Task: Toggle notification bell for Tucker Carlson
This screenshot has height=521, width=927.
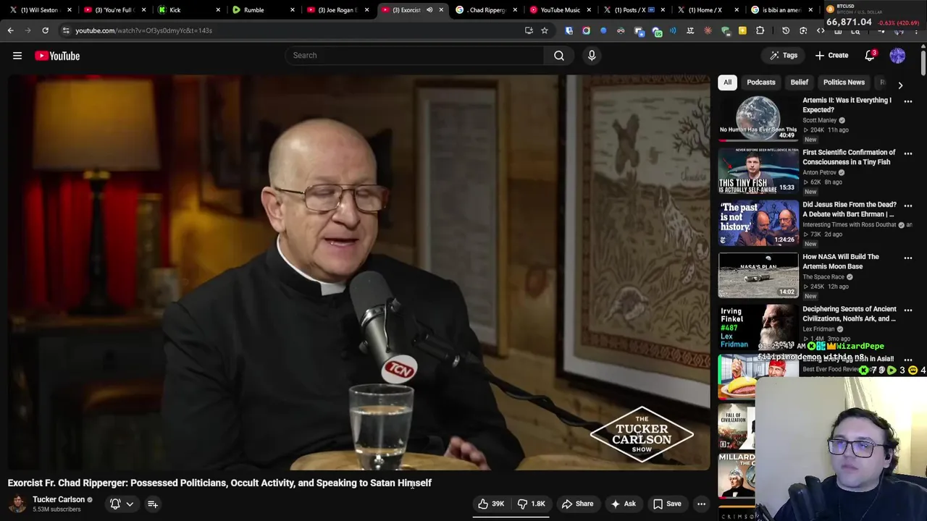Action: (x=115, y=504)
